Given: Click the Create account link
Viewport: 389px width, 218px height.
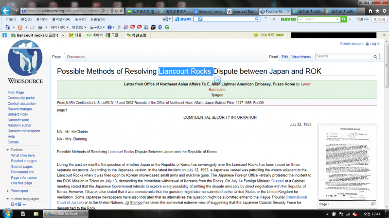Looking at the screenshot, I should (x=352, y=44).
